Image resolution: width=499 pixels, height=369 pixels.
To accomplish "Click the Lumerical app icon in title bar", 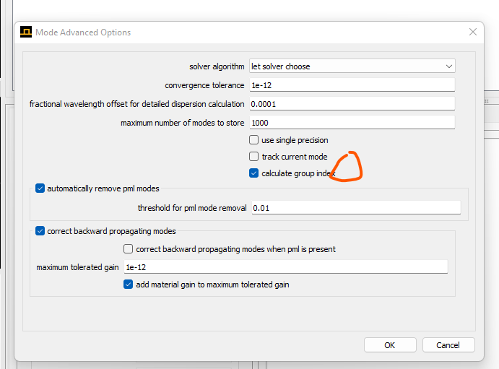I will pos(26,32).
